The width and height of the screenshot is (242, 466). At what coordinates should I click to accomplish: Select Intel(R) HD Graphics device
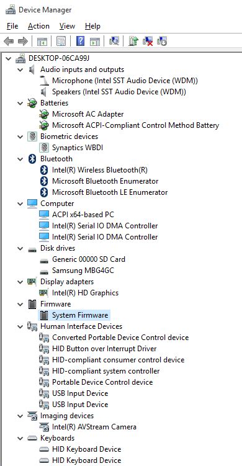coord(85,293)
